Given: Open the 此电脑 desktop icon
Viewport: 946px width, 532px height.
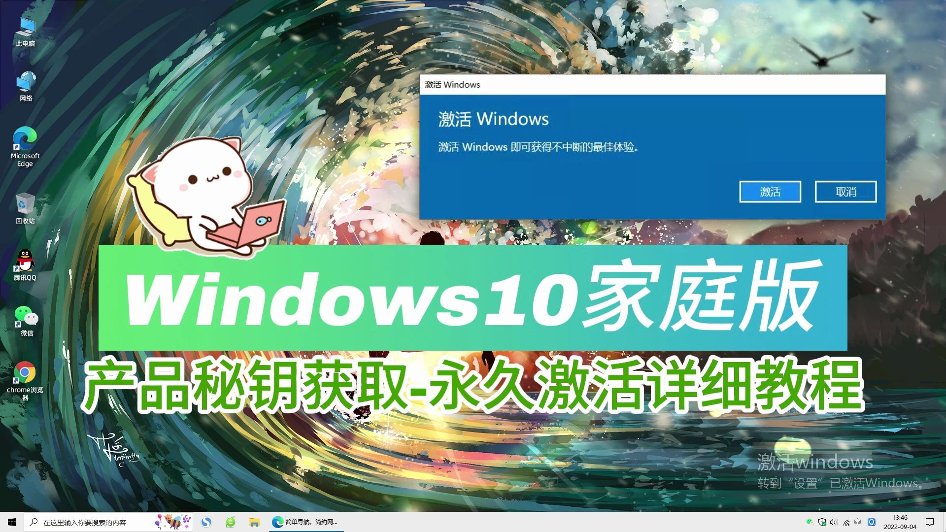Looking at the screenshot, I should [25, 32].
